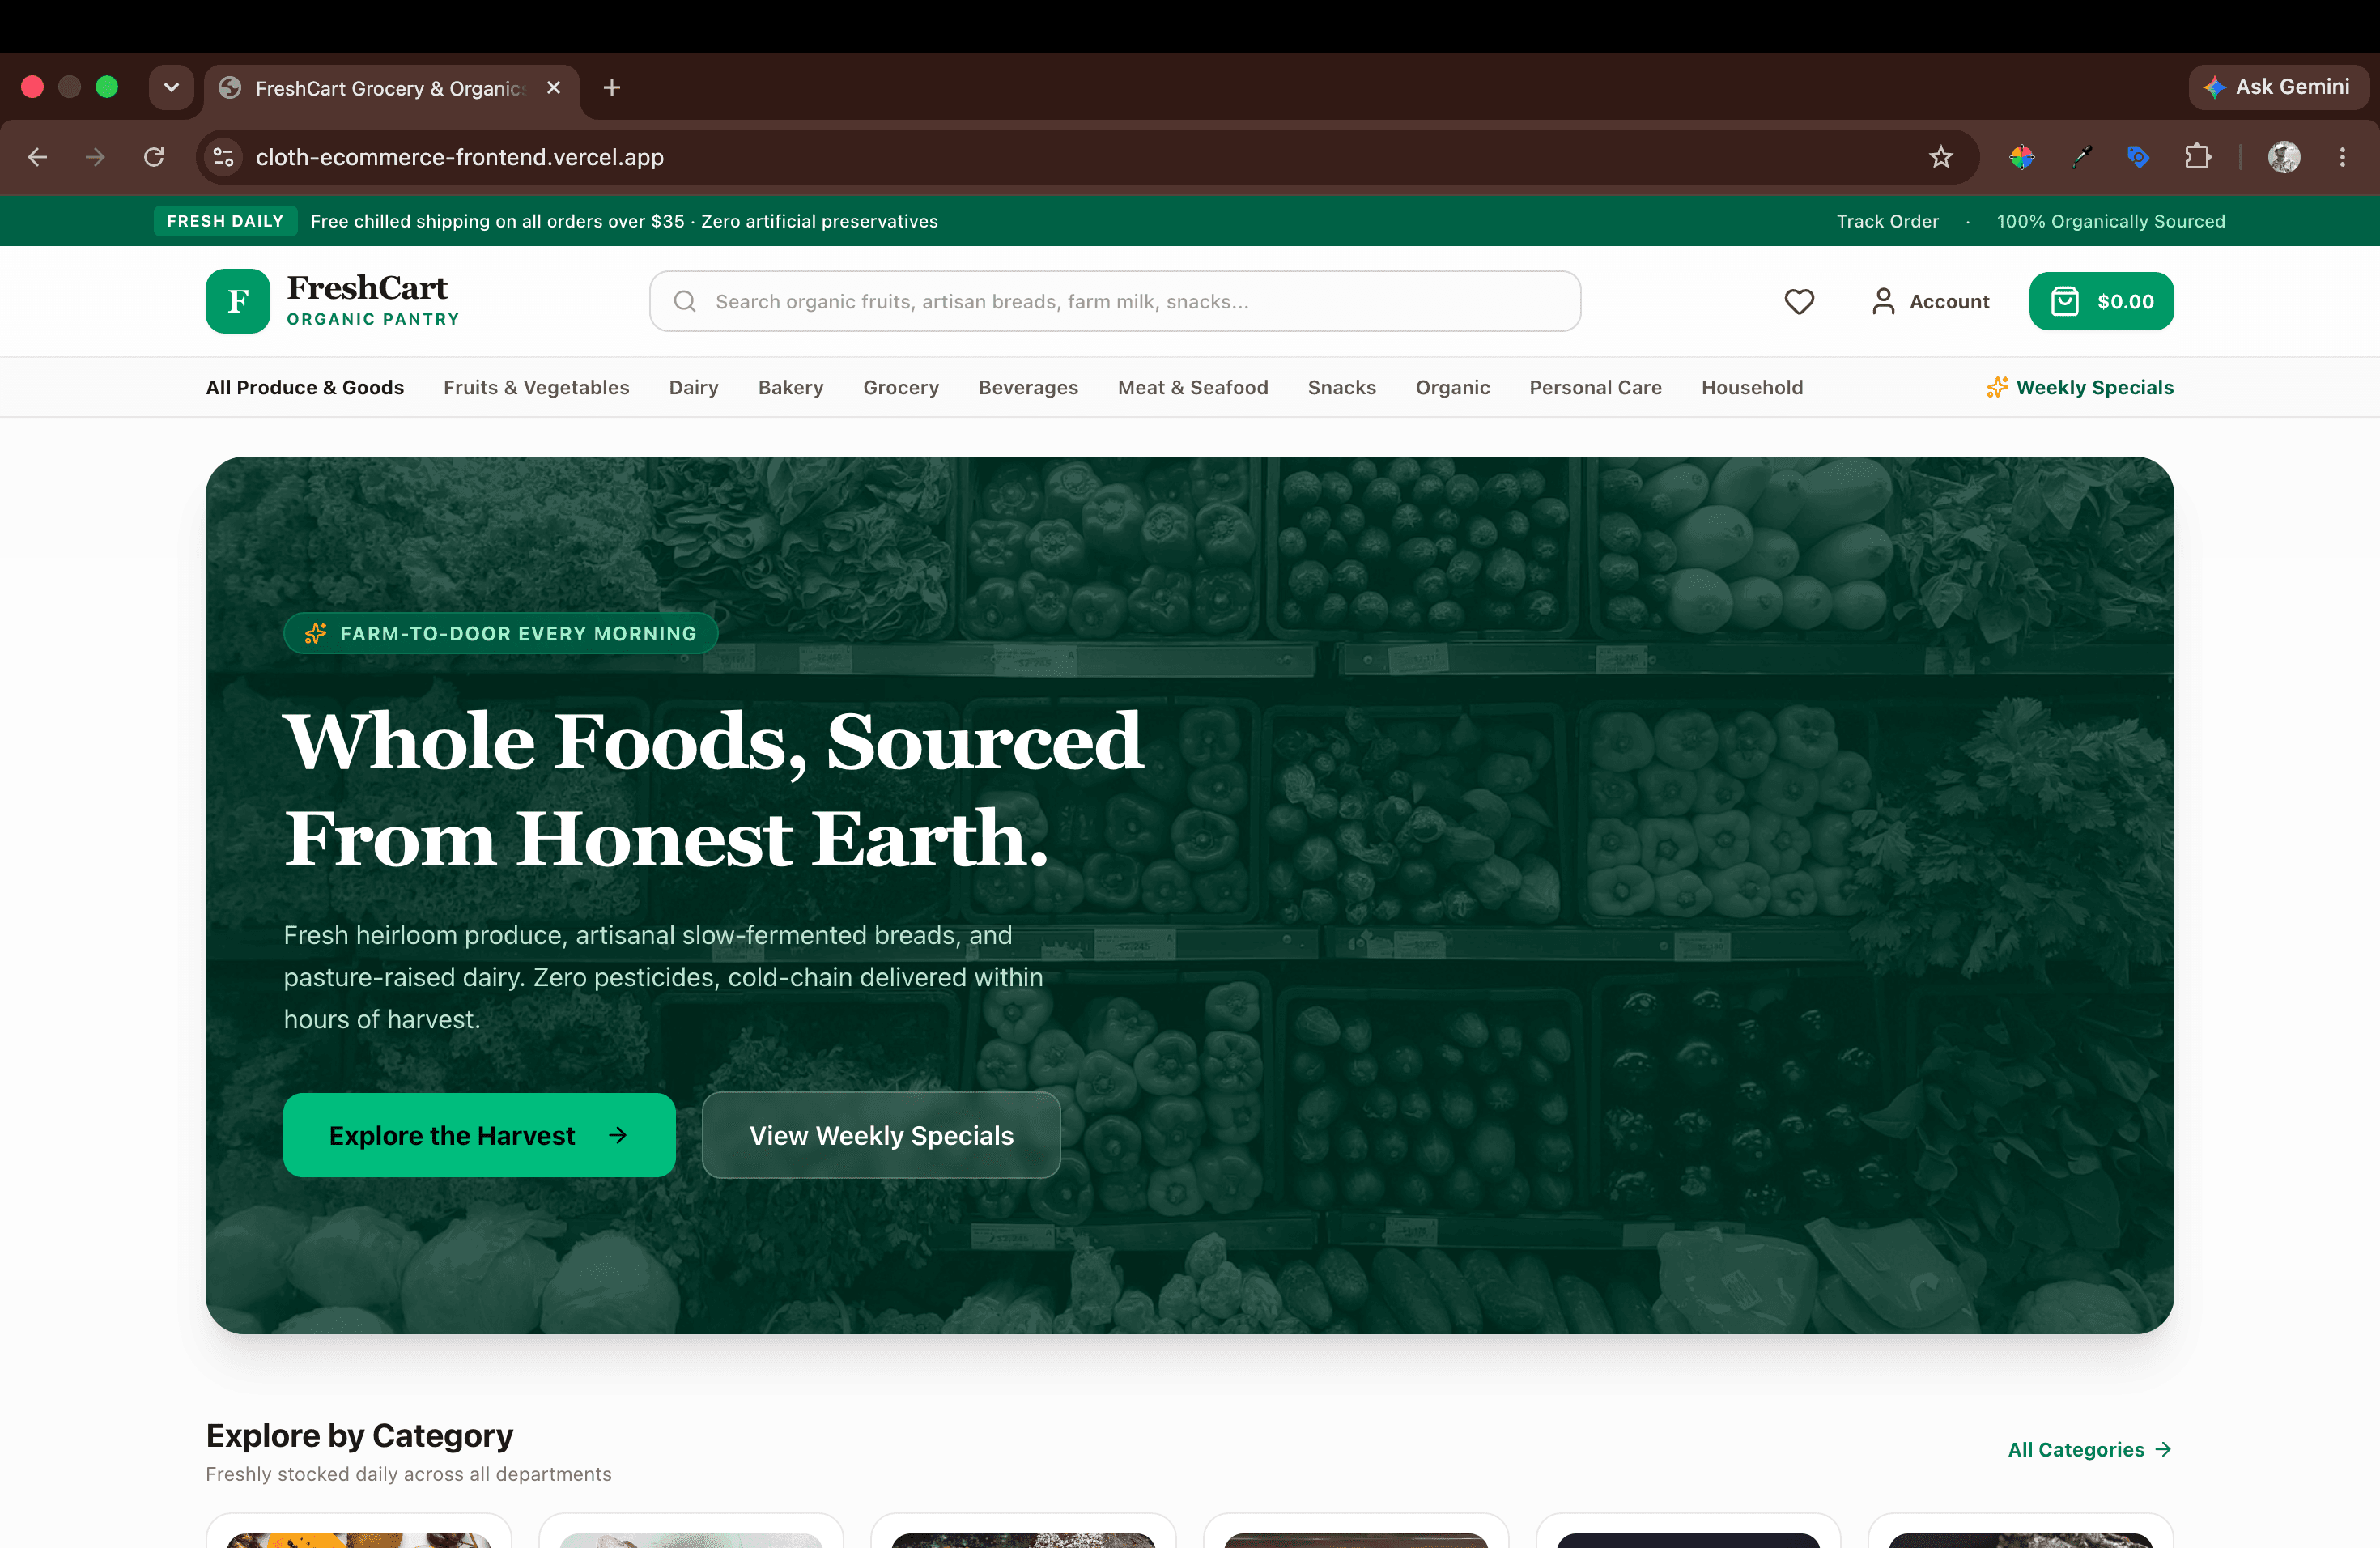Image resolution: width=2380 pixels, height=1548 pixels.
Task: Focus the organic product search field
Action: 1115,301
